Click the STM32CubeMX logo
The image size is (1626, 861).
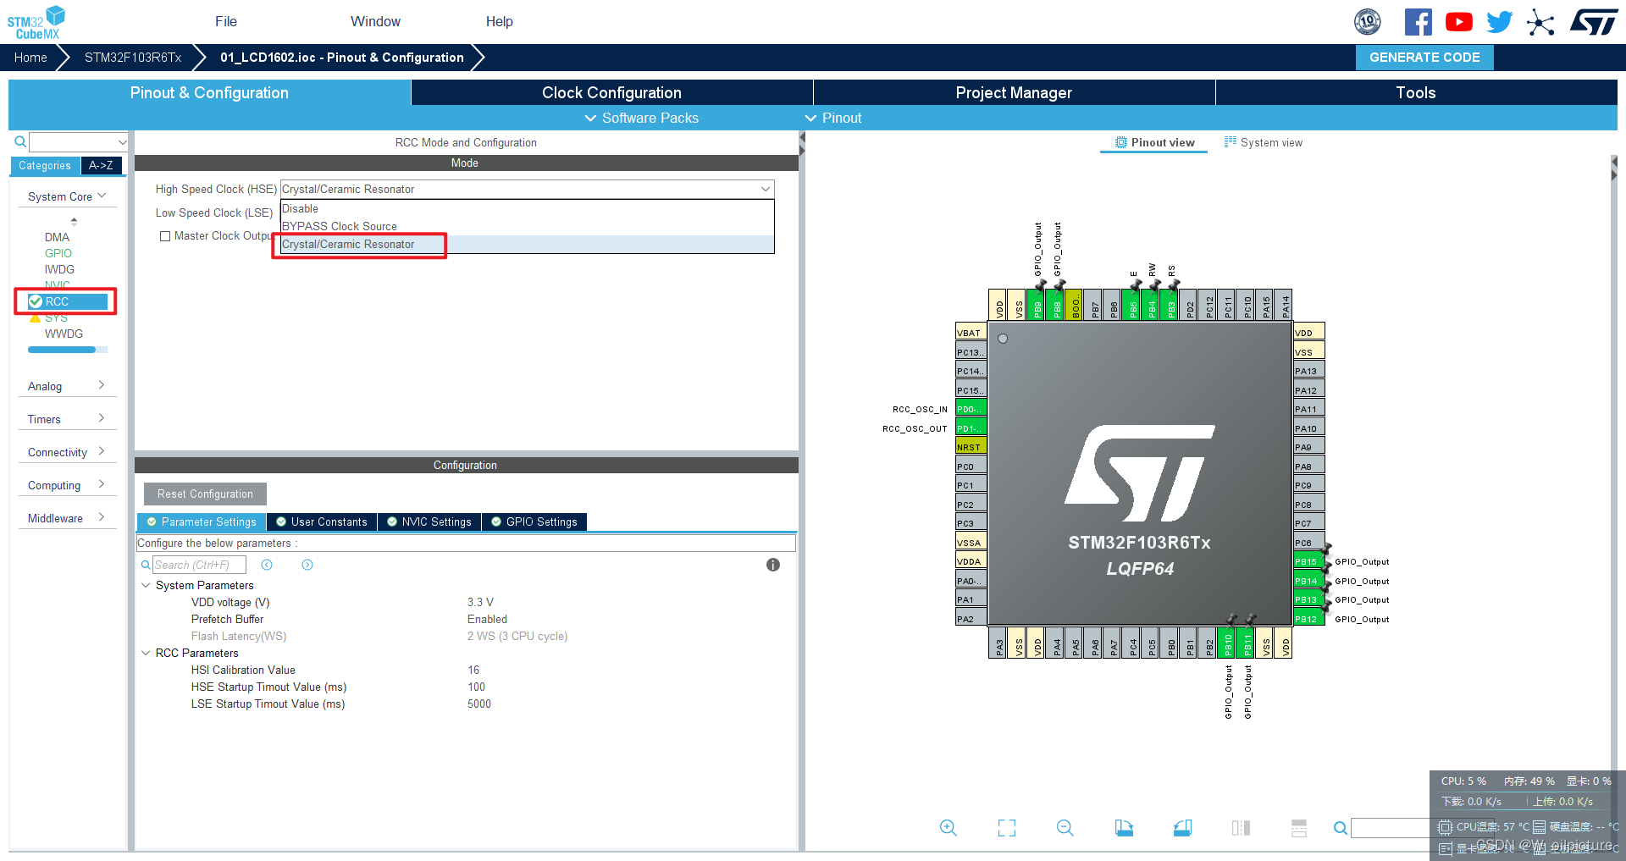[36, 22]
